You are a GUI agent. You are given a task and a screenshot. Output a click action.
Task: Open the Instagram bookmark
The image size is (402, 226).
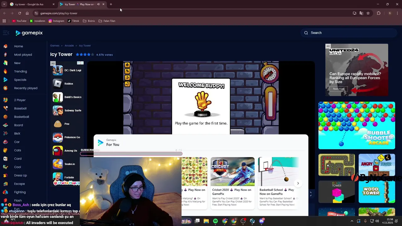click(57, 21)
